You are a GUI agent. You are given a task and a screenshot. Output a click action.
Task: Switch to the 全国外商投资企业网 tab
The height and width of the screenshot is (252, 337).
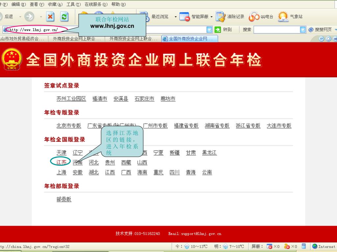(190, 39)
